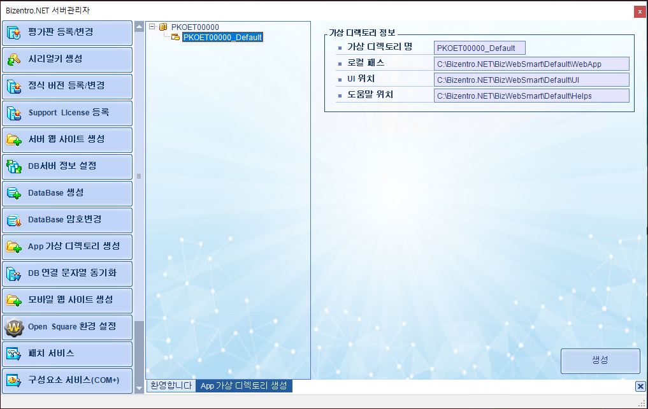The image size is (648, 409).
Task: Click the 평가판 등록/변경 sidebar icon
Action: pos(14,32)
